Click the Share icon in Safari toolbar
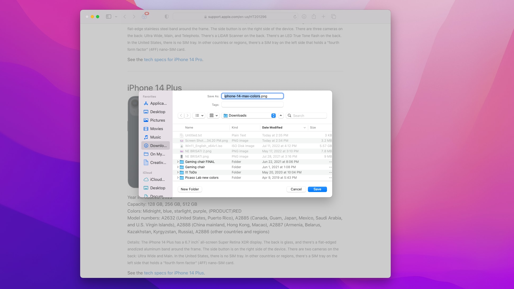This screenshot has width=514, height=289. [x=314, y=17]
